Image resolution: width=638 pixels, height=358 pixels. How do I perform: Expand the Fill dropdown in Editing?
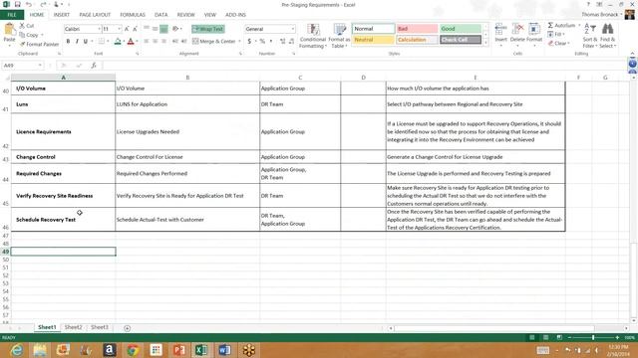[x=564, y=34]
